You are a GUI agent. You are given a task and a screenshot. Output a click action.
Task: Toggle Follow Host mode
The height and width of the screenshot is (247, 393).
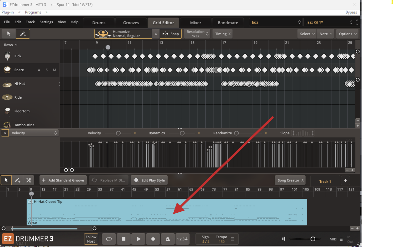tap(91, 239)
